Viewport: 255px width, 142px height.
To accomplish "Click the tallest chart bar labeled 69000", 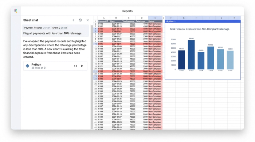I will coord(191,55).
